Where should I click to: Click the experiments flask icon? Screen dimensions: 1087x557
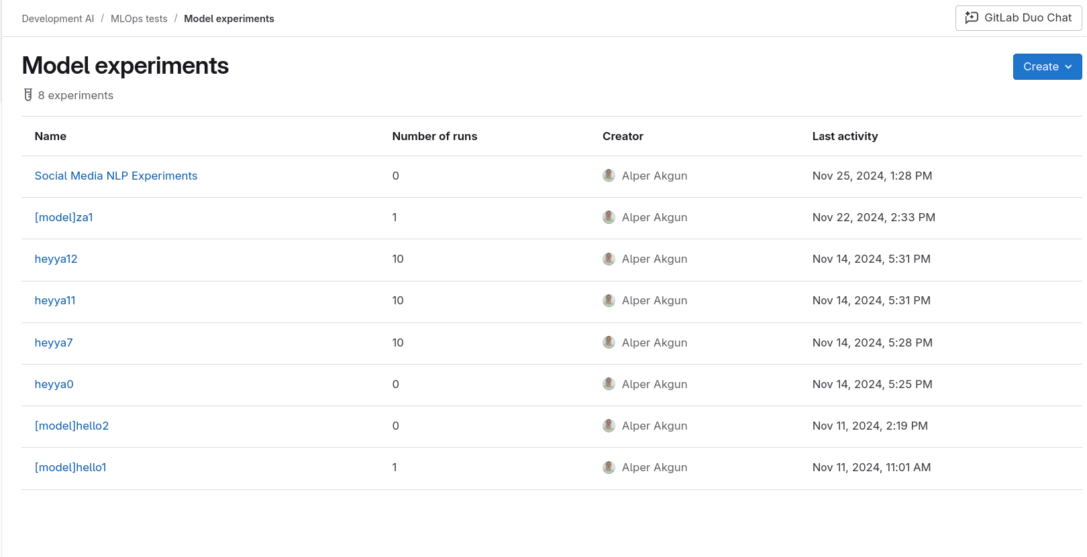pyautogui.click(x=28, y=95)
